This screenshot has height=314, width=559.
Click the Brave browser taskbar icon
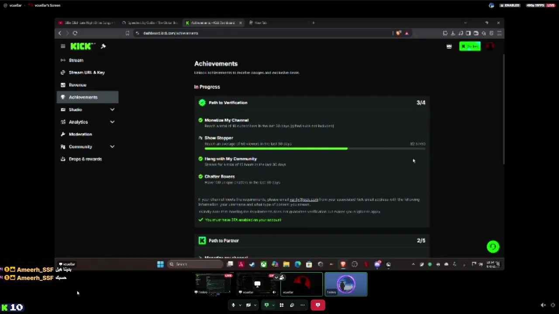coord(343,264)
